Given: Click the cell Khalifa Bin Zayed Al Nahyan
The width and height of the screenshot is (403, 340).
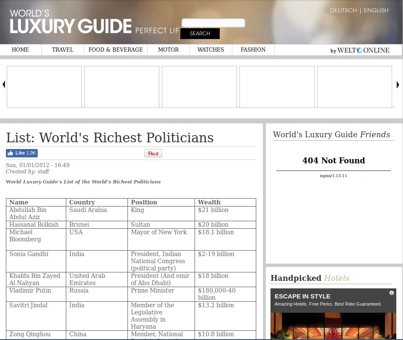Looking at the screenshot, I should (x=36, y=279).
